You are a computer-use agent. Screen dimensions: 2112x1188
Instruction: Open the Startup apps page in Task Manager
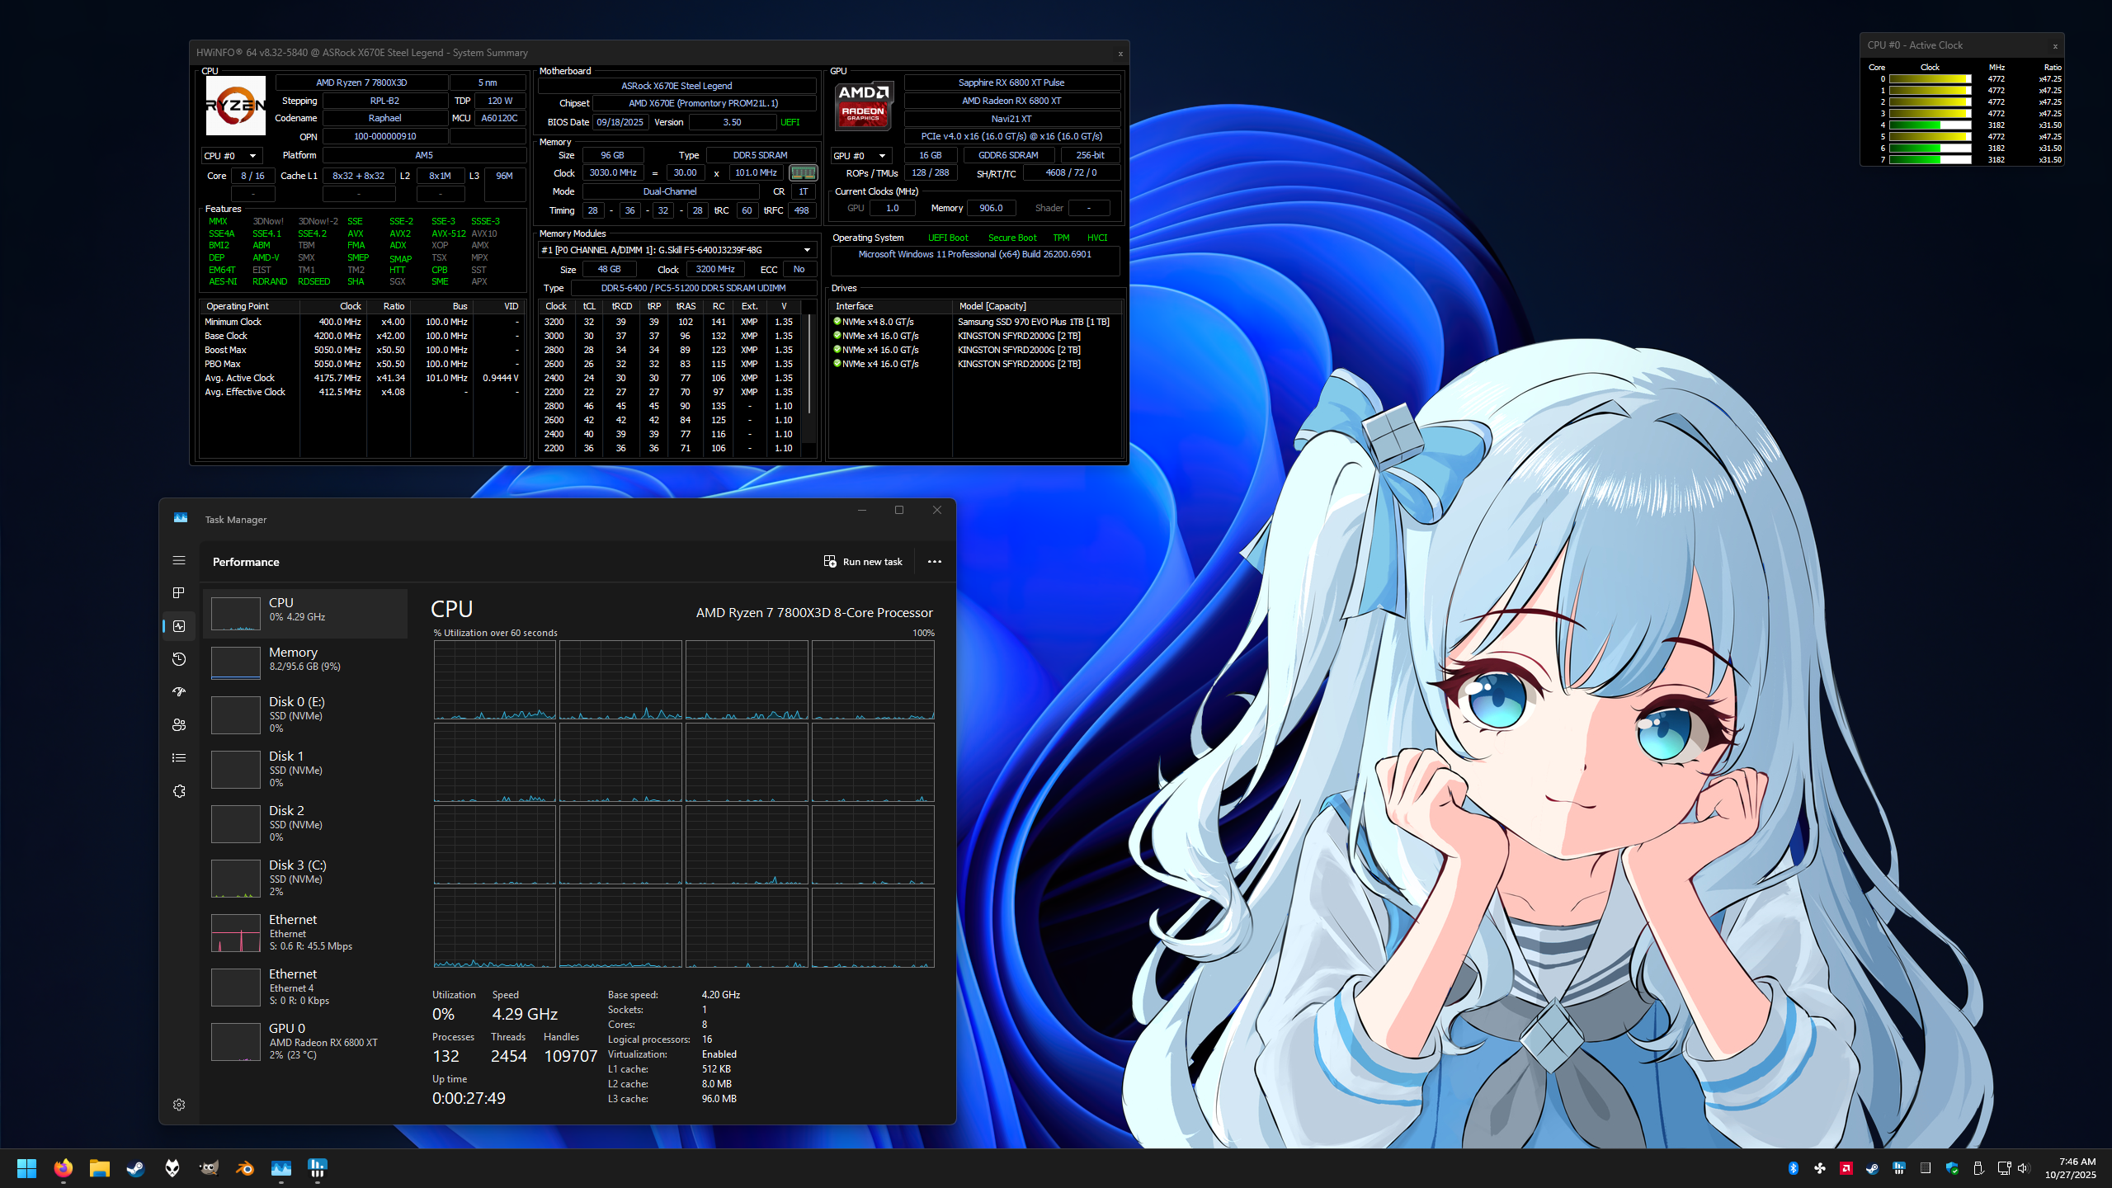click(179, 692)
